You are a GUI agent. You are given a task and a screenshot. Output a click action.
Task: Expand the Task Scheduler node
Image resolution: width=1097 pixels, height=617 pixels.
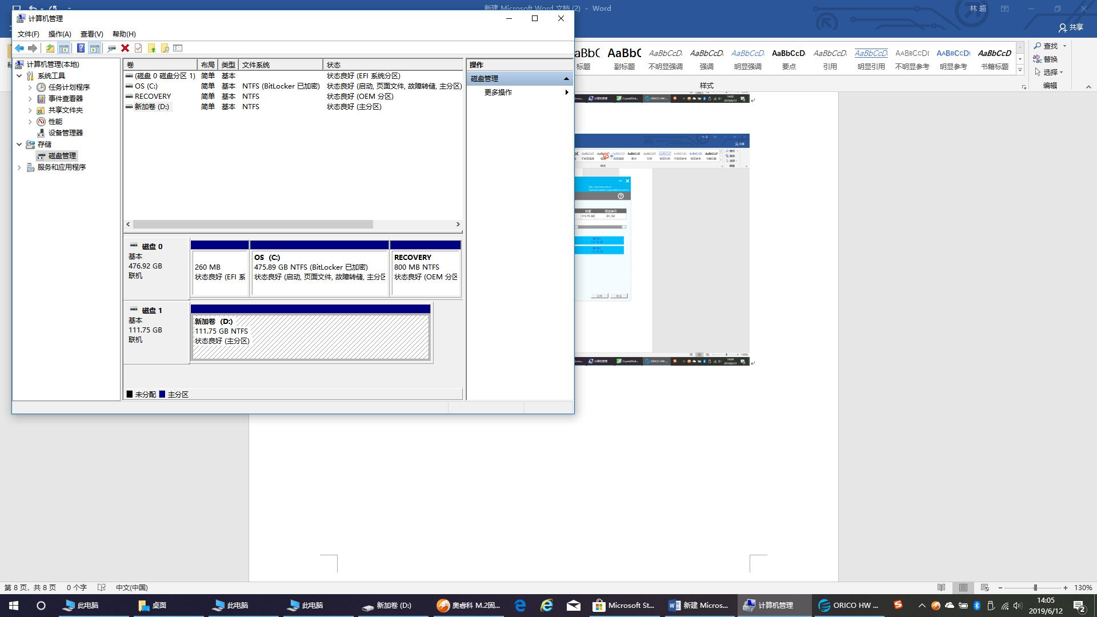(30, 87)
